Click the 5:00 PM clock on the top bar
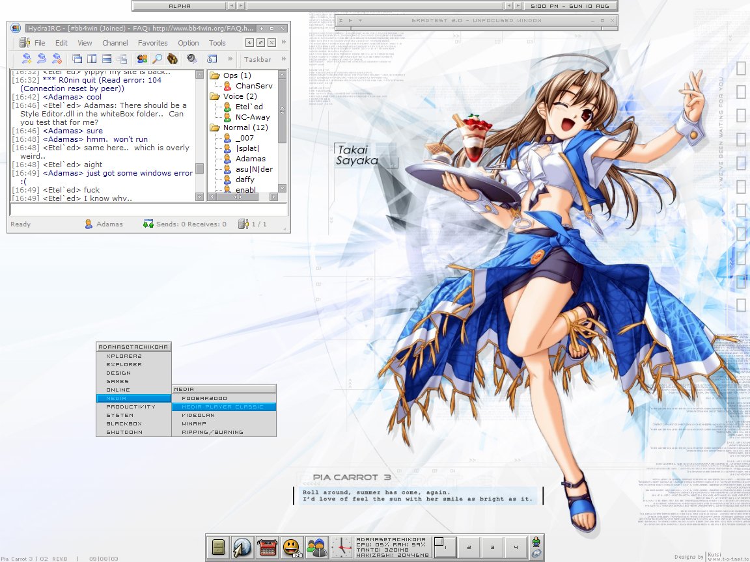The image size is (750, 562). [x=569, y=6]
